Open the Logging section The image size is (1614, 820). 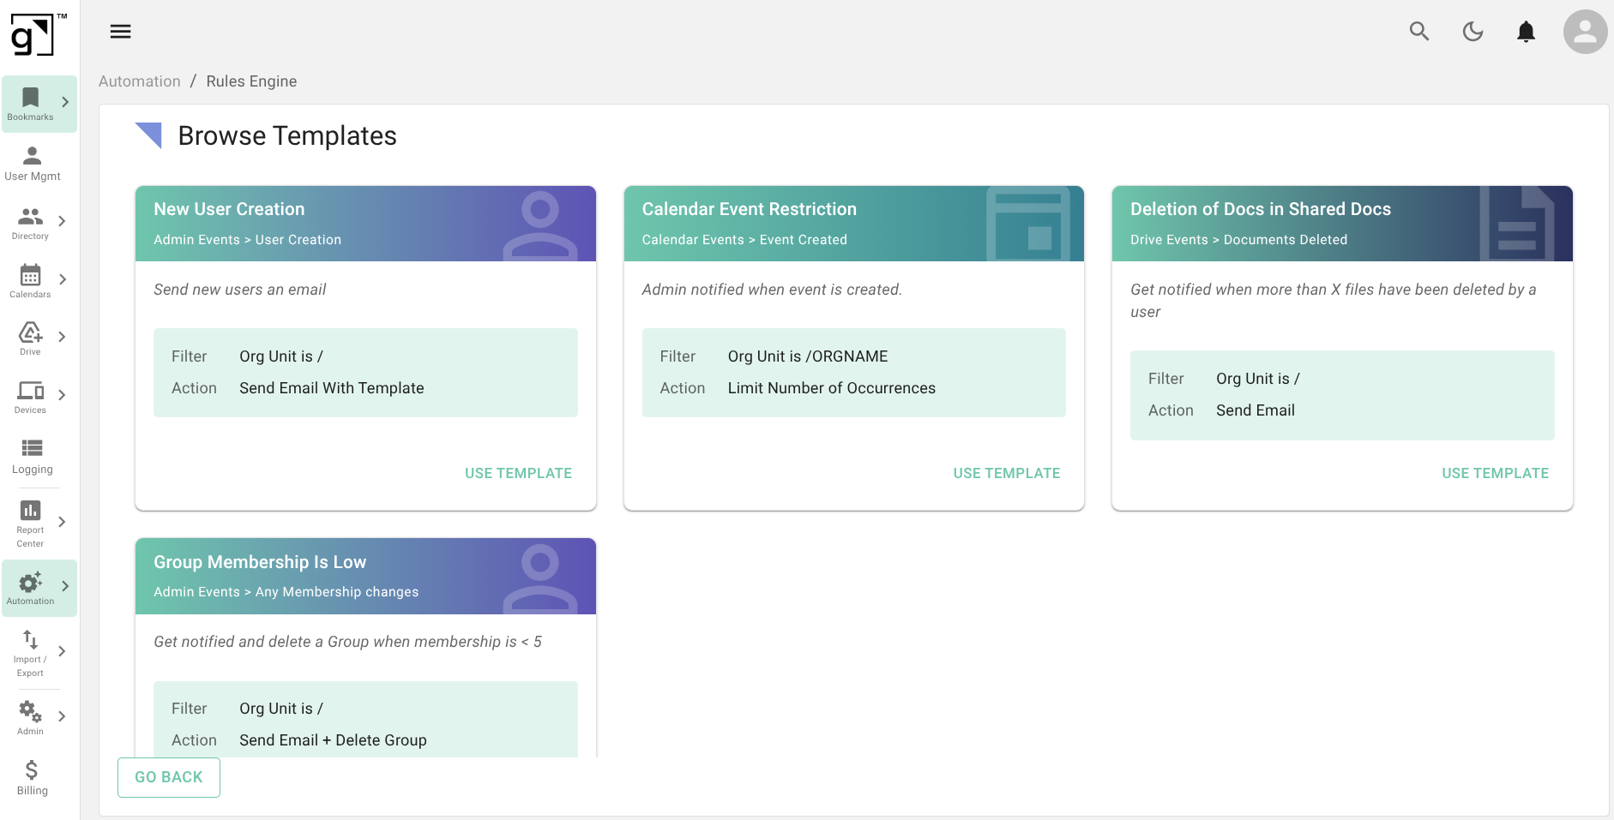(x=33, y=457)
